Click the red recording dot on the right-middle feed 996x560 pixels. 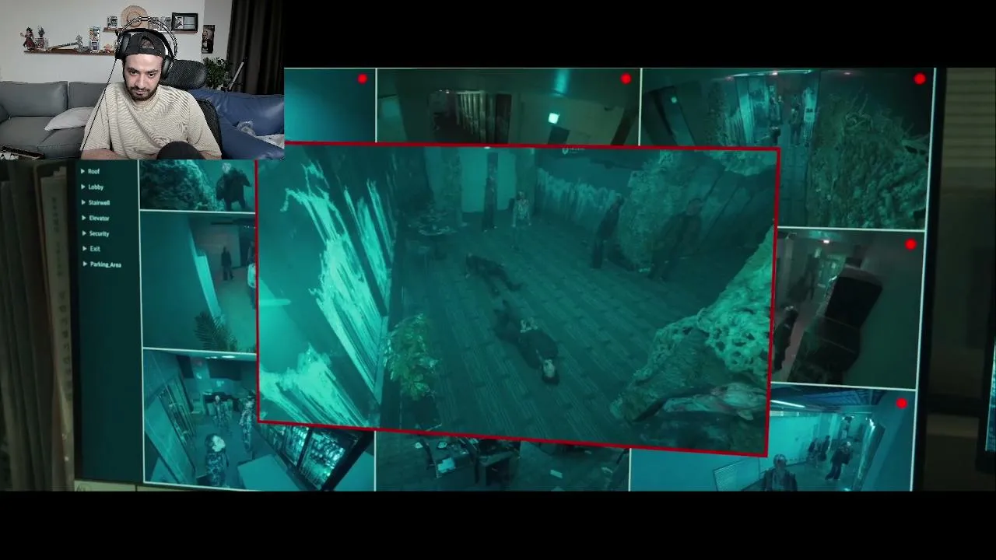tap(911, 245)
